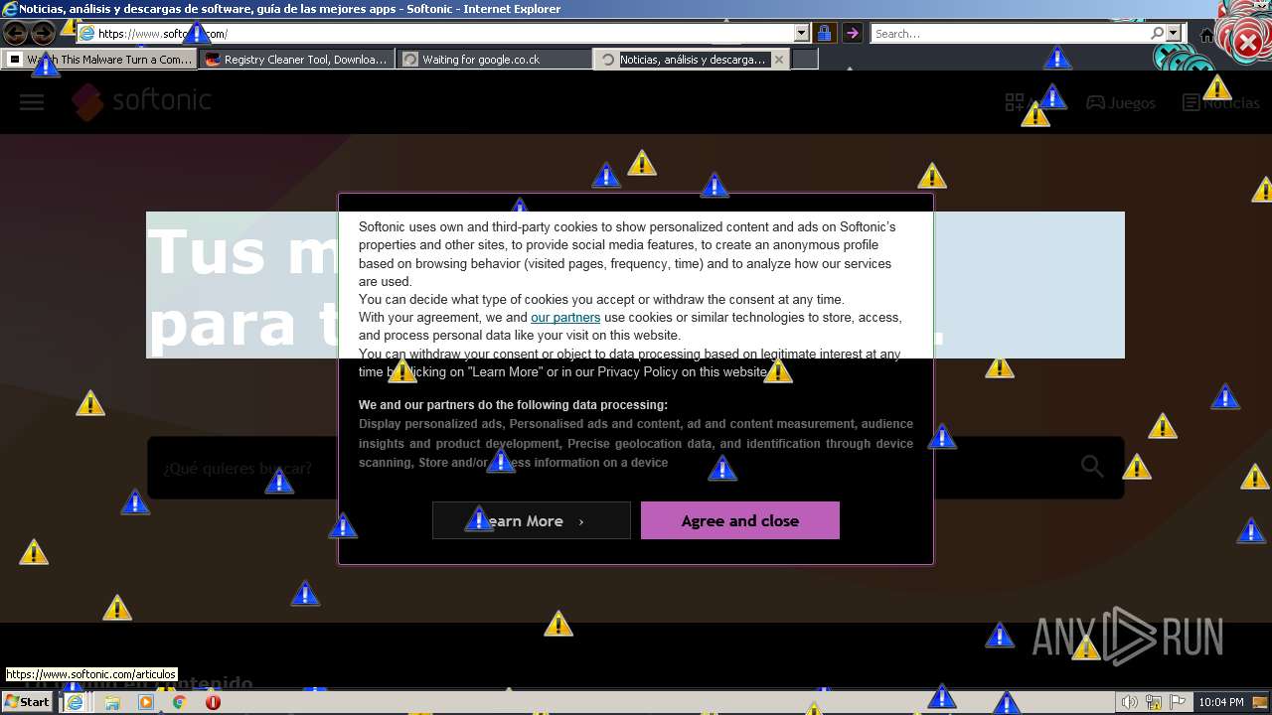The image size is (1272, 715).
Task: Click the address bar URL field
Action: 445,33
